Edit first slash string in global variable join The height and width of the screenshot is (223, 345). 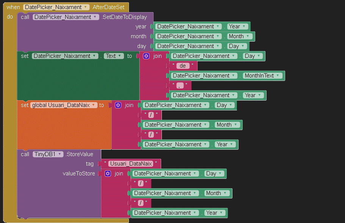tap(151, 115)
